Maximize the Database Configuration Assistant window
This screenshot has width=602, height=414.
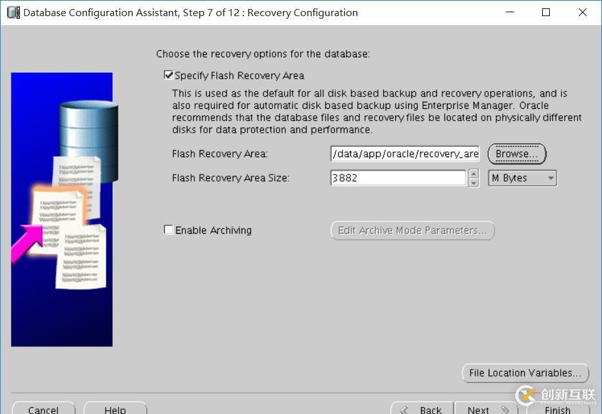[x=546, y=12]
